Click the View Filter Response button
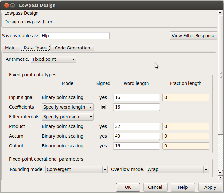The image size is (224, 193). pos(193,36)
